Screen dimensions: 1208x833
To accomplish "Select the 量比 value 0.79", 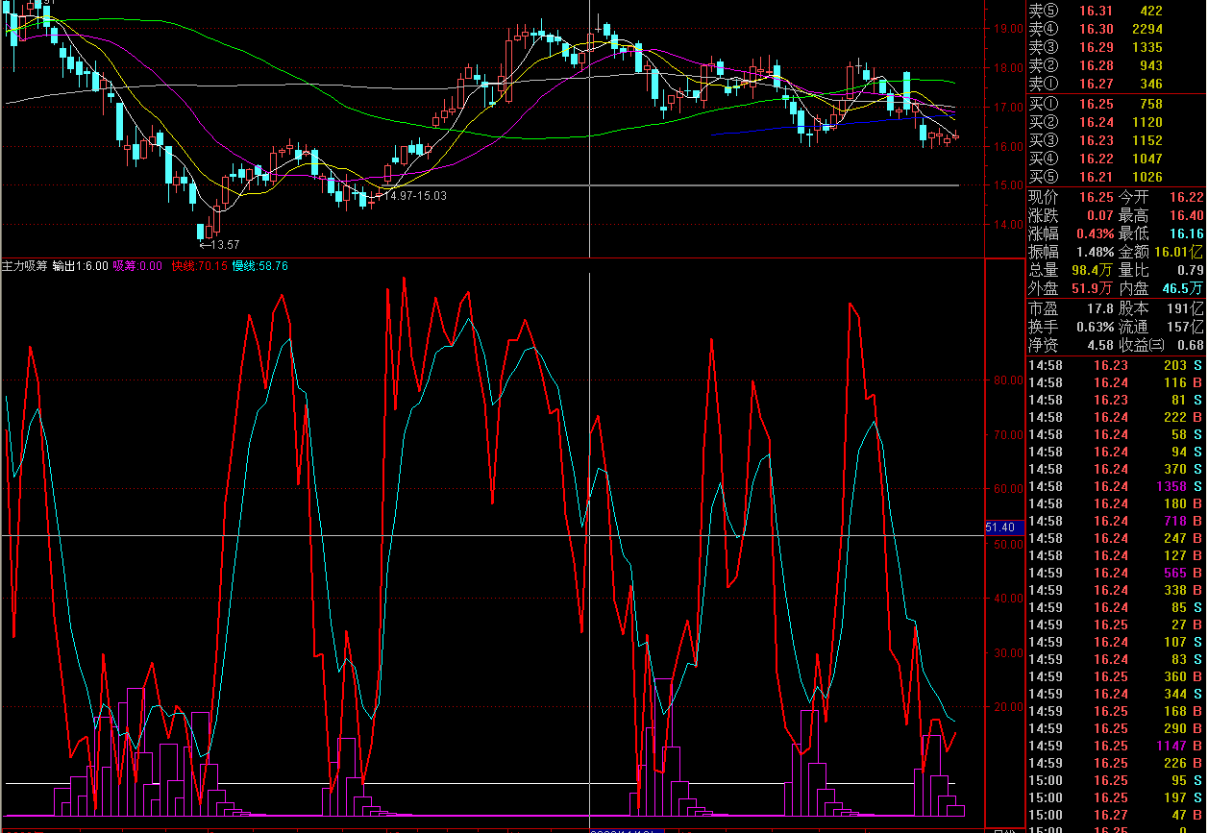I will coord(1190,270).
